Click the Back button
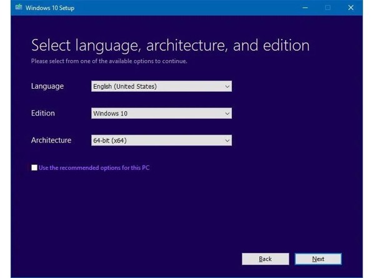The height and width of the screenshot is (278, 375). point(265,259)
